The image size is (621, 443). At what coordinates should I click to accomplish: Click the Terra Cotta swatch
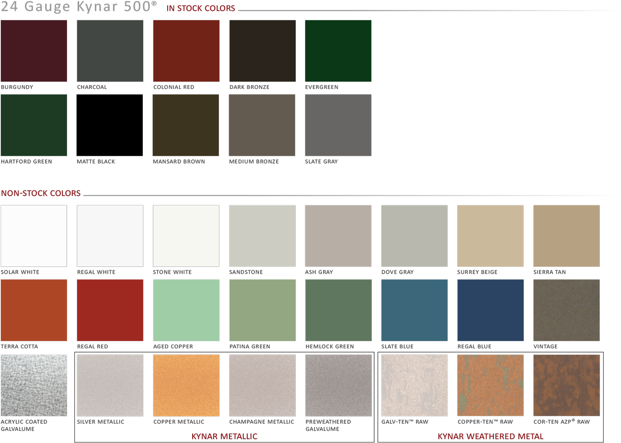[x=34, y=310]
